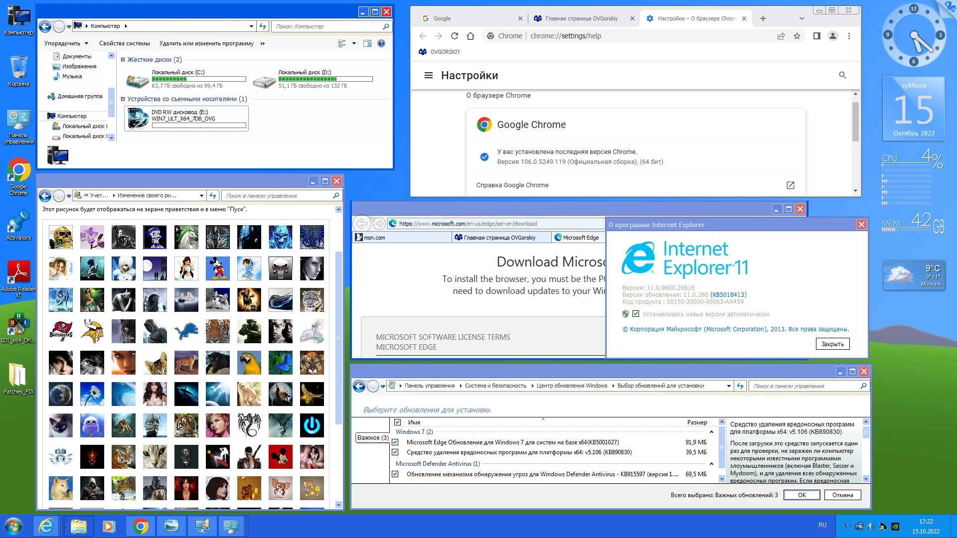The width and height of the screenshot is (957, 538).
Task: Open Organize dropdown menu
Action: [66, 43]
